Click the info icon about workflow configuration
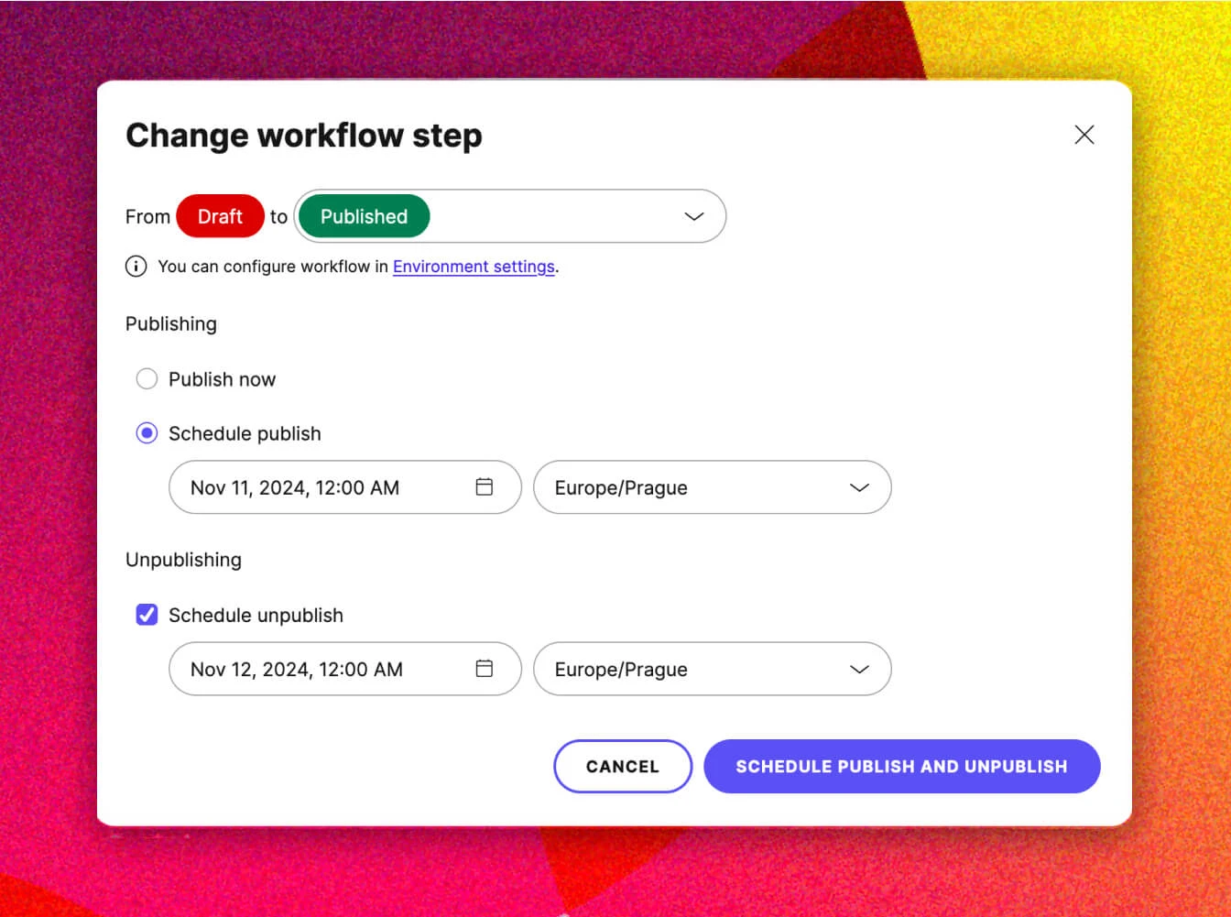The height and width of the screenshot is (917, 1231). (136, 266)
